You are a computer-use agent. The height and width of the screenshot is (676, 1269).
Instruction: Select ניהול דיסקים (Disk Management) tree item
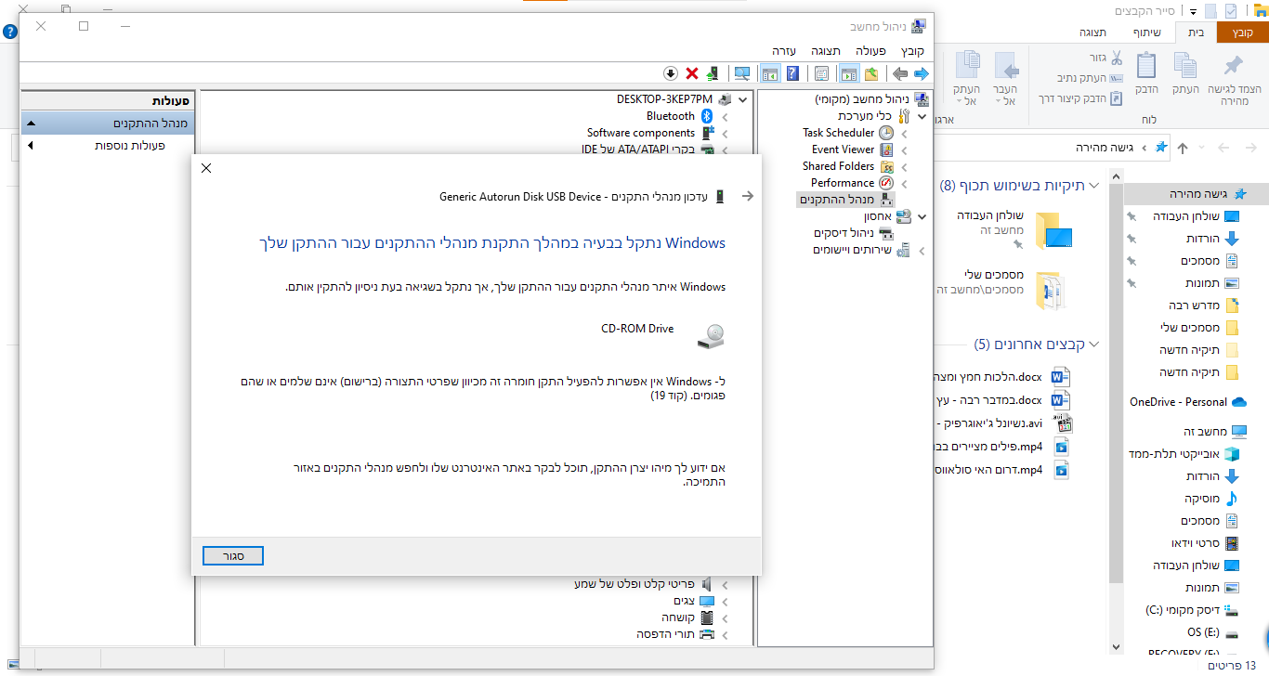843,233
